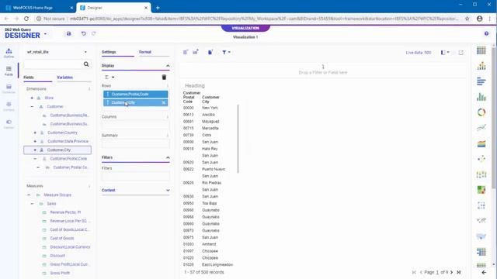Click the report vertical scrollbar
The height and width of the screenshot is (279, 497).
[238, 139]
